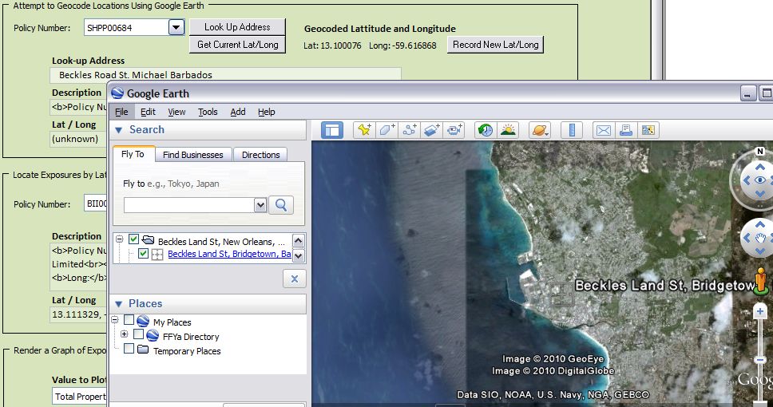Collapse the Search panel triangle

coord(119,130)
